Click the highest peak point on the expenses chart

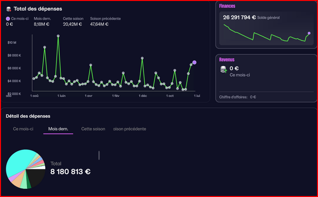coord(58,35)
